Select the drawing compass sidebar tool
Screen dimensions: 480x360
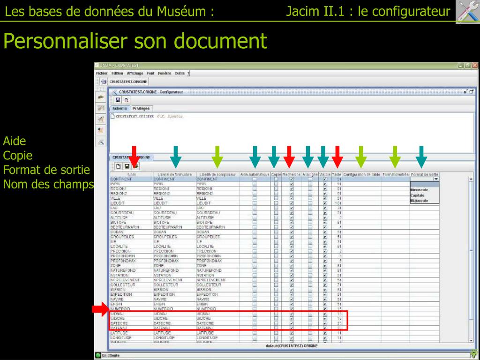pyautogui.click(x=101, y=120)
